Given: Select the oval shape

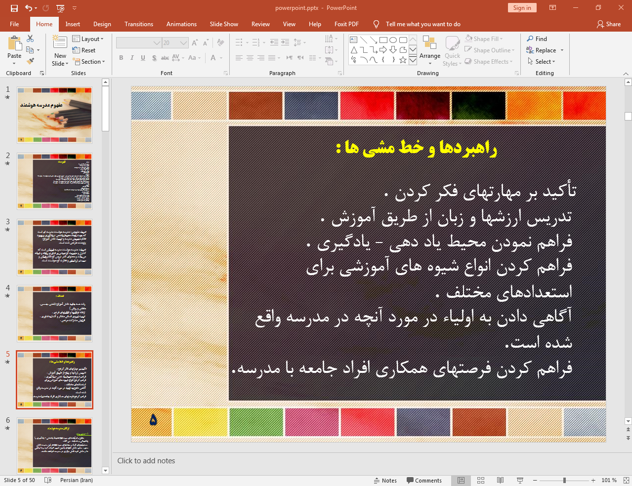Looking at the screenshot, I should tap(393, 40).
